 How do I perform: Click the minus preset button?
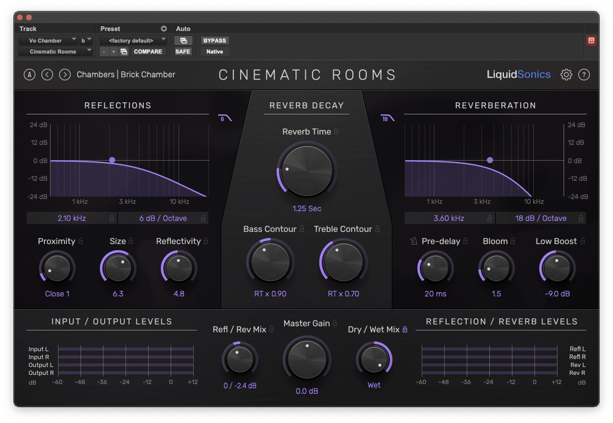104,52
